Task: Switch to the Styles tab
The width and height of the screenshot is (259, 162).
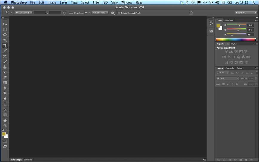Action: [x=234, y=44]
